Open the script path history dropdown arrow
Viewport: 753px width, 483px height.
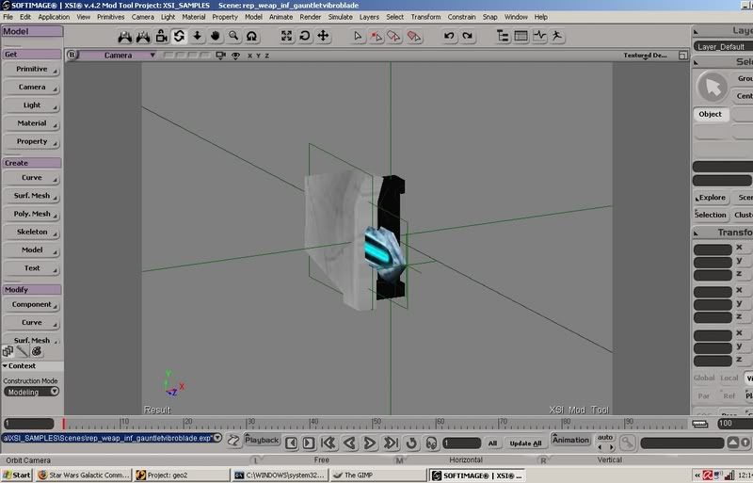pyautogui.click(x=217, y=438)
